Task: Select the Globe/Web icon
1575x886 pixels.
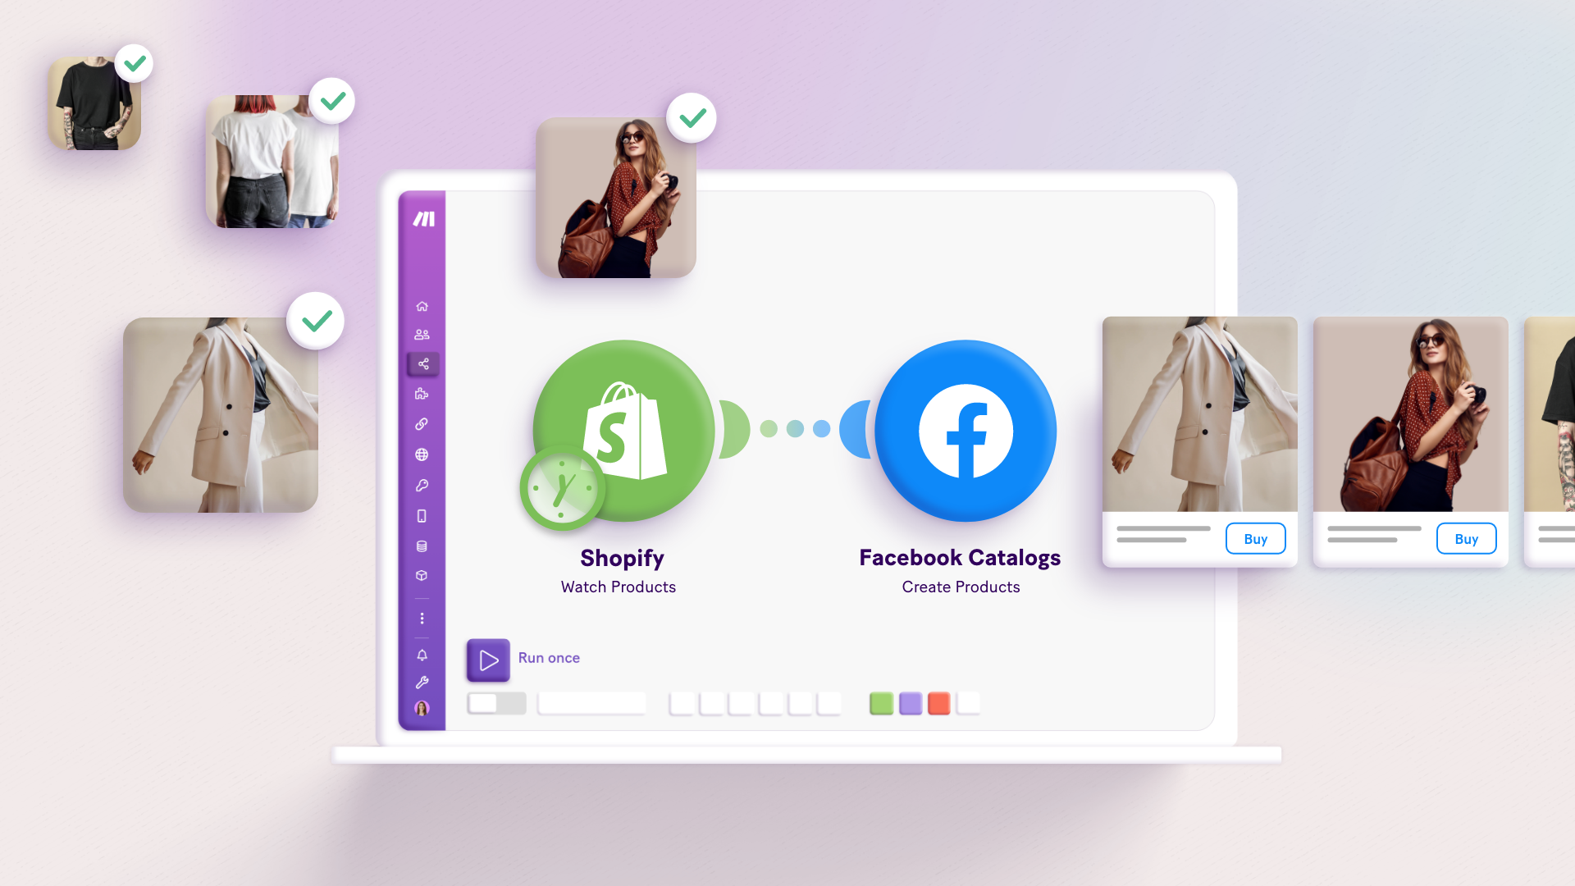Action: (x=422, y=454)
